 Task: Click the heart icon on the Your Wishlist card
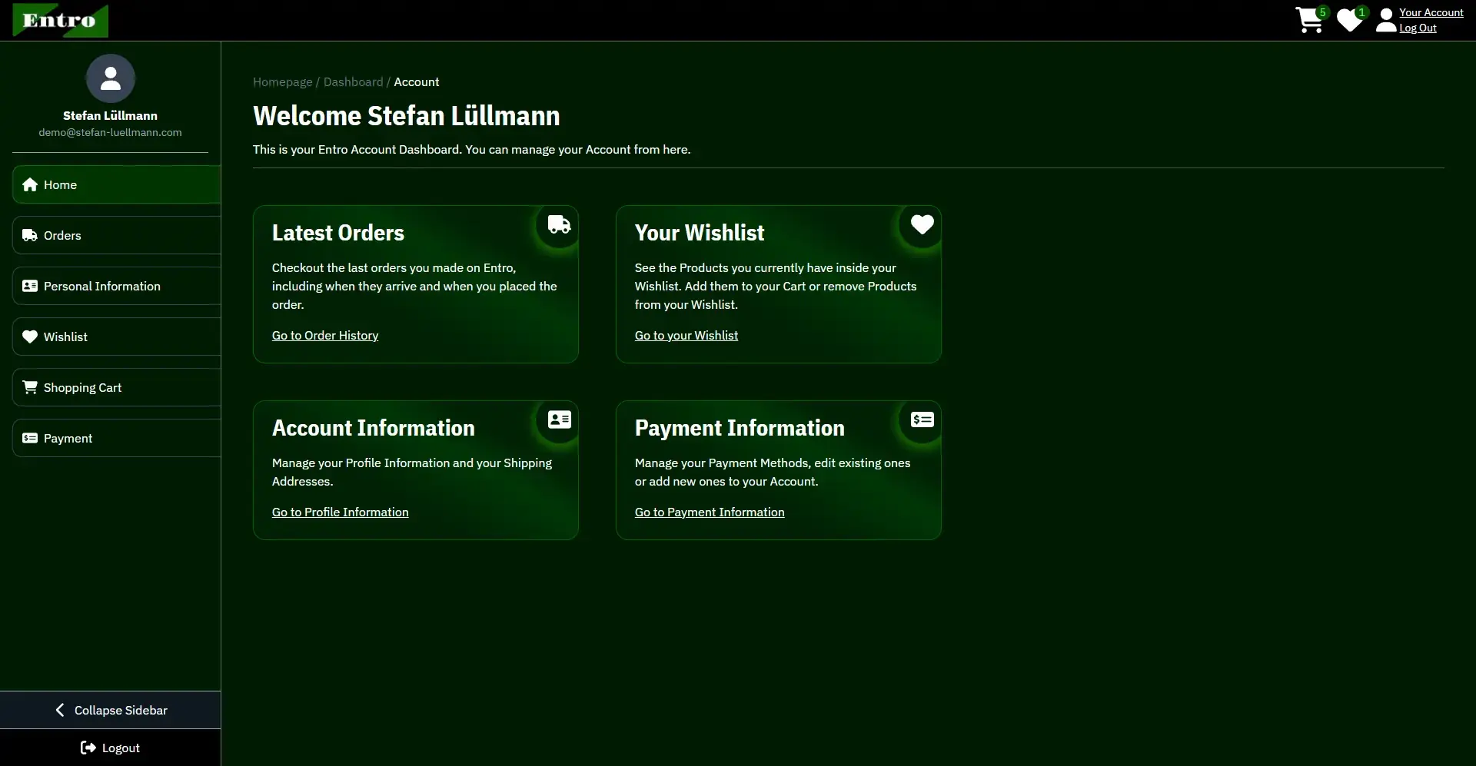click(x=921, y=224)
